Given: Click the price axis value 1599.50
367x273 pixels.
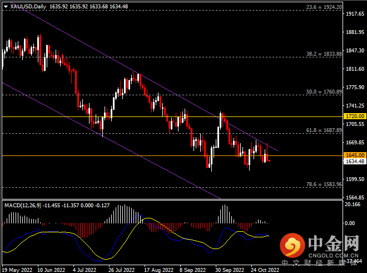Looking at the screenshot, I should pyautogui.click(x=355, y=179).
